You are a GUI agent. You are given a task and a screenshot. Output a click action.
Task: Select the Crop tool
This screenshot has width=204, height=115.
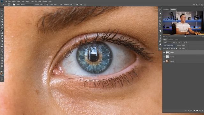(x=2, y=22)
